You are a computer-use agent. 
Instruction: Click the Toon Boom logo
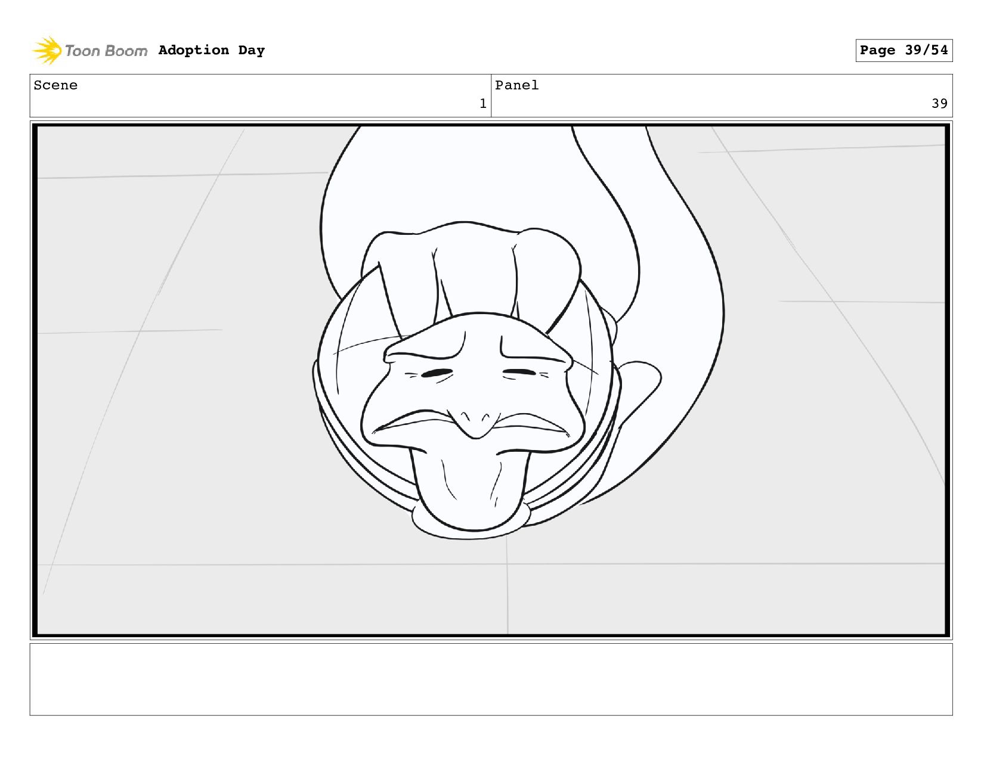click(89, 51)
